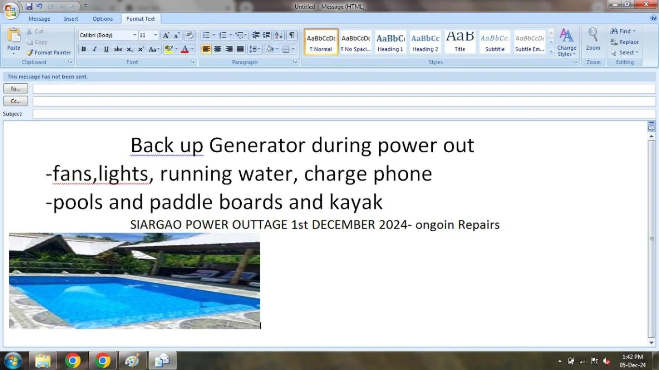The height and width of the screenshot is (370, 659).
Task: Click the Decrease Indent icon
Action: (256, 35)
